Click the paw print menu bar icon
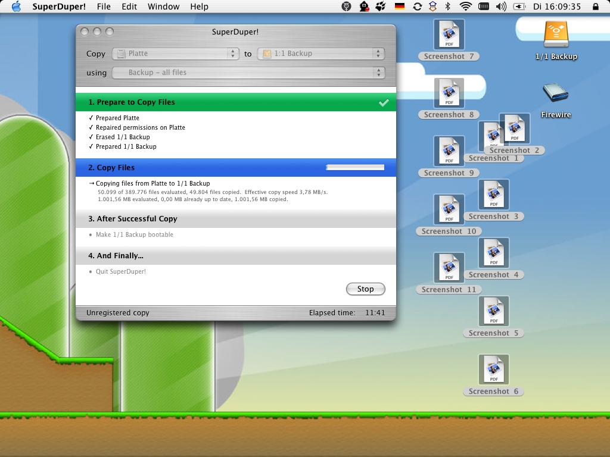Screen dimensions: 610x457 tap(381, 7)
